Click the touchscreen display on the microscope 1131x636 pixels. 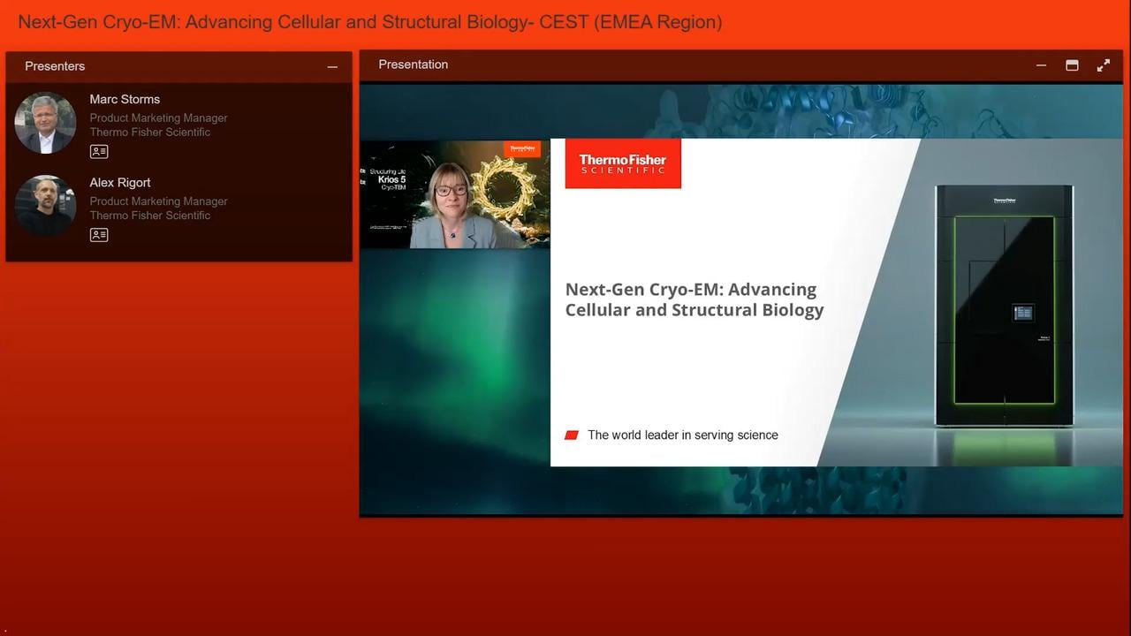(x=1023, y=313)
